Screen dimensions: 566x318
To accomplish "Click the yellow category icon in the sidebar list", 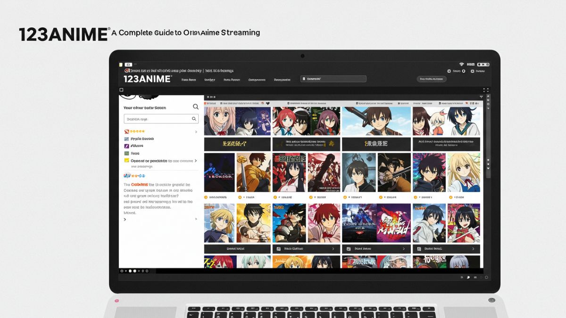I will click(x=126, y=160).
